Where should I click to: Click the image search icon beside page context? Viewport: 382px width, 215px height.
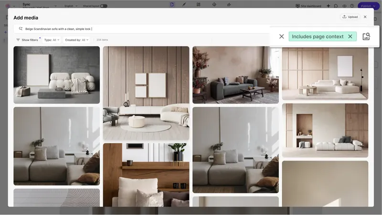(x=366, y=37)
